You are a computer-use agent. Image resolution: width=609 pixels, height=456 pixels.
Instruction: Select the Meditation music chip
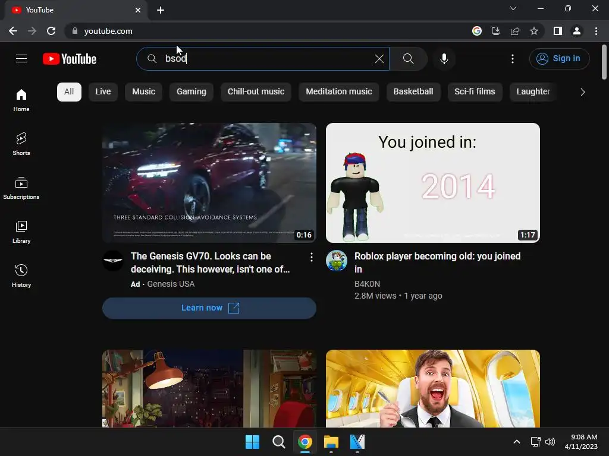[x=338, y=92]
